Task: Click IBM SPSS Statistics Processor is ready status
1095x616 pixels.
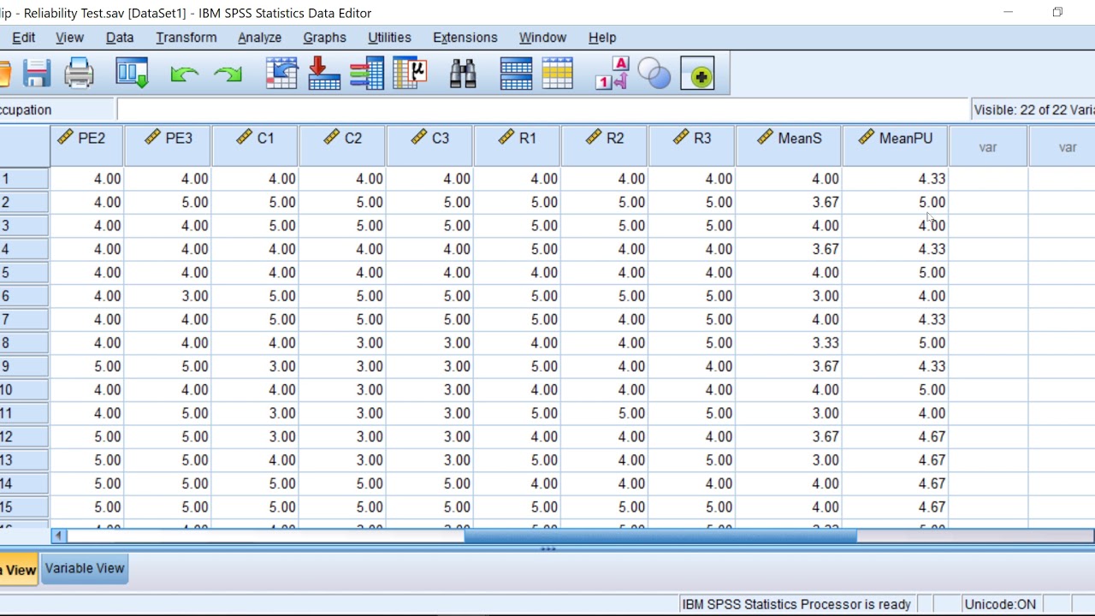Action: (x=796, y=604)
